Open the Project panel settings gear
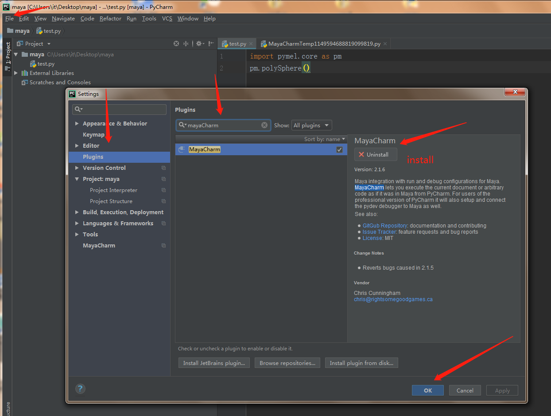Screen dimensions: 551x416 [x=198, y=43]
